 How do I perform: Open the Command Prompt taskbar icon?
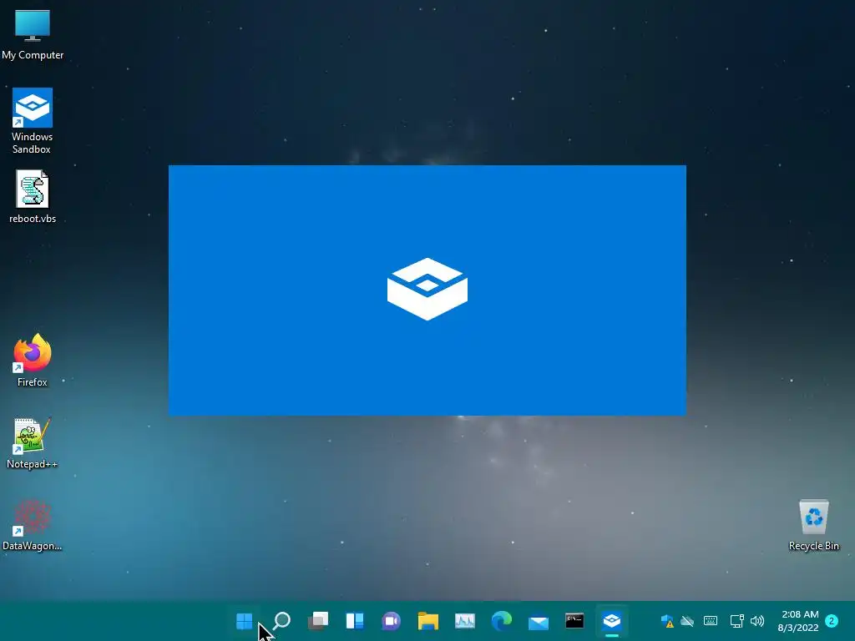click(574, 621)
